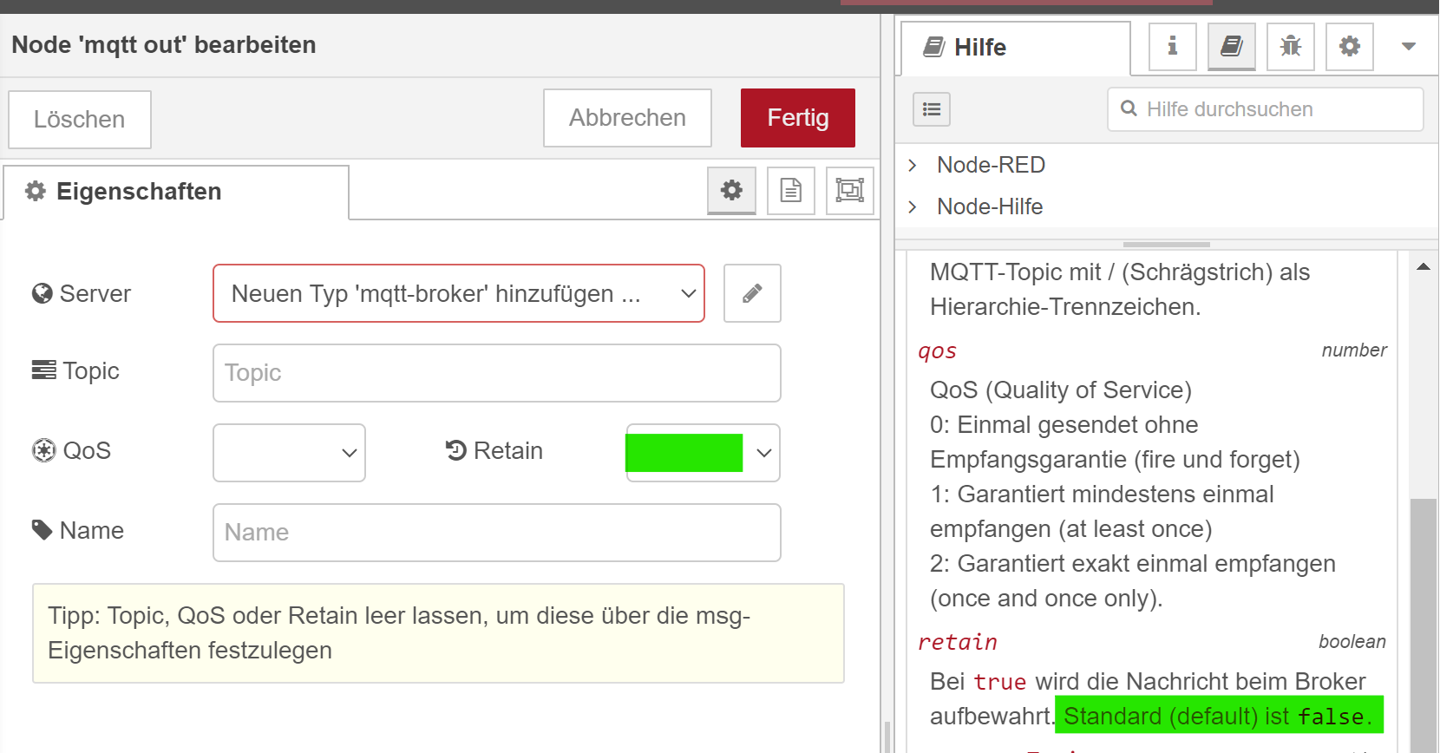Click the help book icon in sidebar
The height and width of the screenshot is (753, 1440).
(1231, 46)
